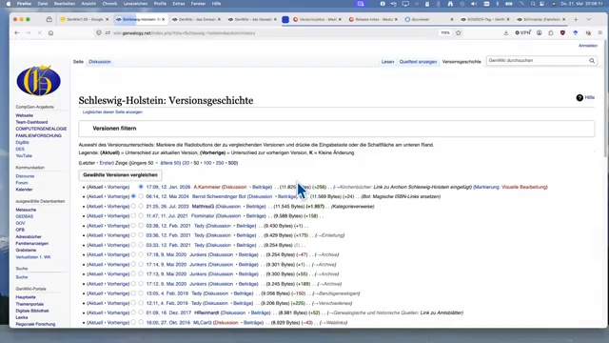
Task: Open the GEDBAS sidebar link
Action: coord(25,216)
